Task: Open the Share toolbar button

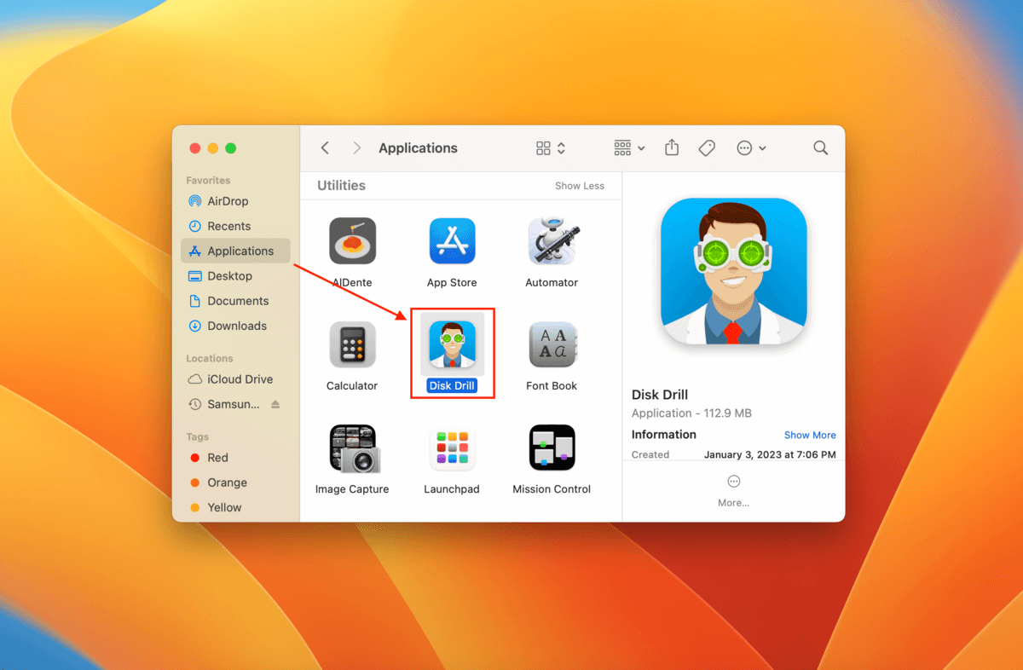Action: (672, 147)
